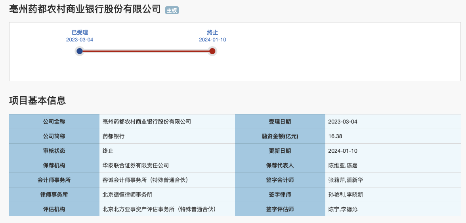Click the 公司全称 header cell

click(x=54, y=122)
